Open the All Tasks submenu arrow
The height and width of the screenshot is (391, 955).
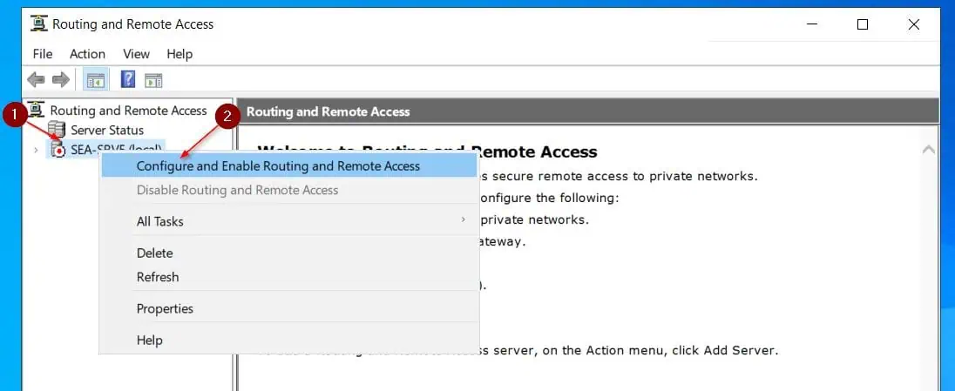463,220
